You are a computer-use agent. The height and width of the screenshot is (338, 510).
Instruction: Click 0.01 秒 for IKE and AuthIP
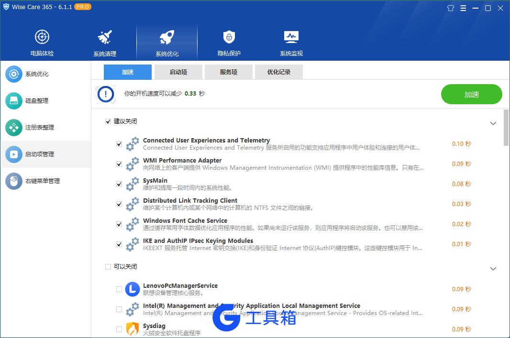click(462, 244)
